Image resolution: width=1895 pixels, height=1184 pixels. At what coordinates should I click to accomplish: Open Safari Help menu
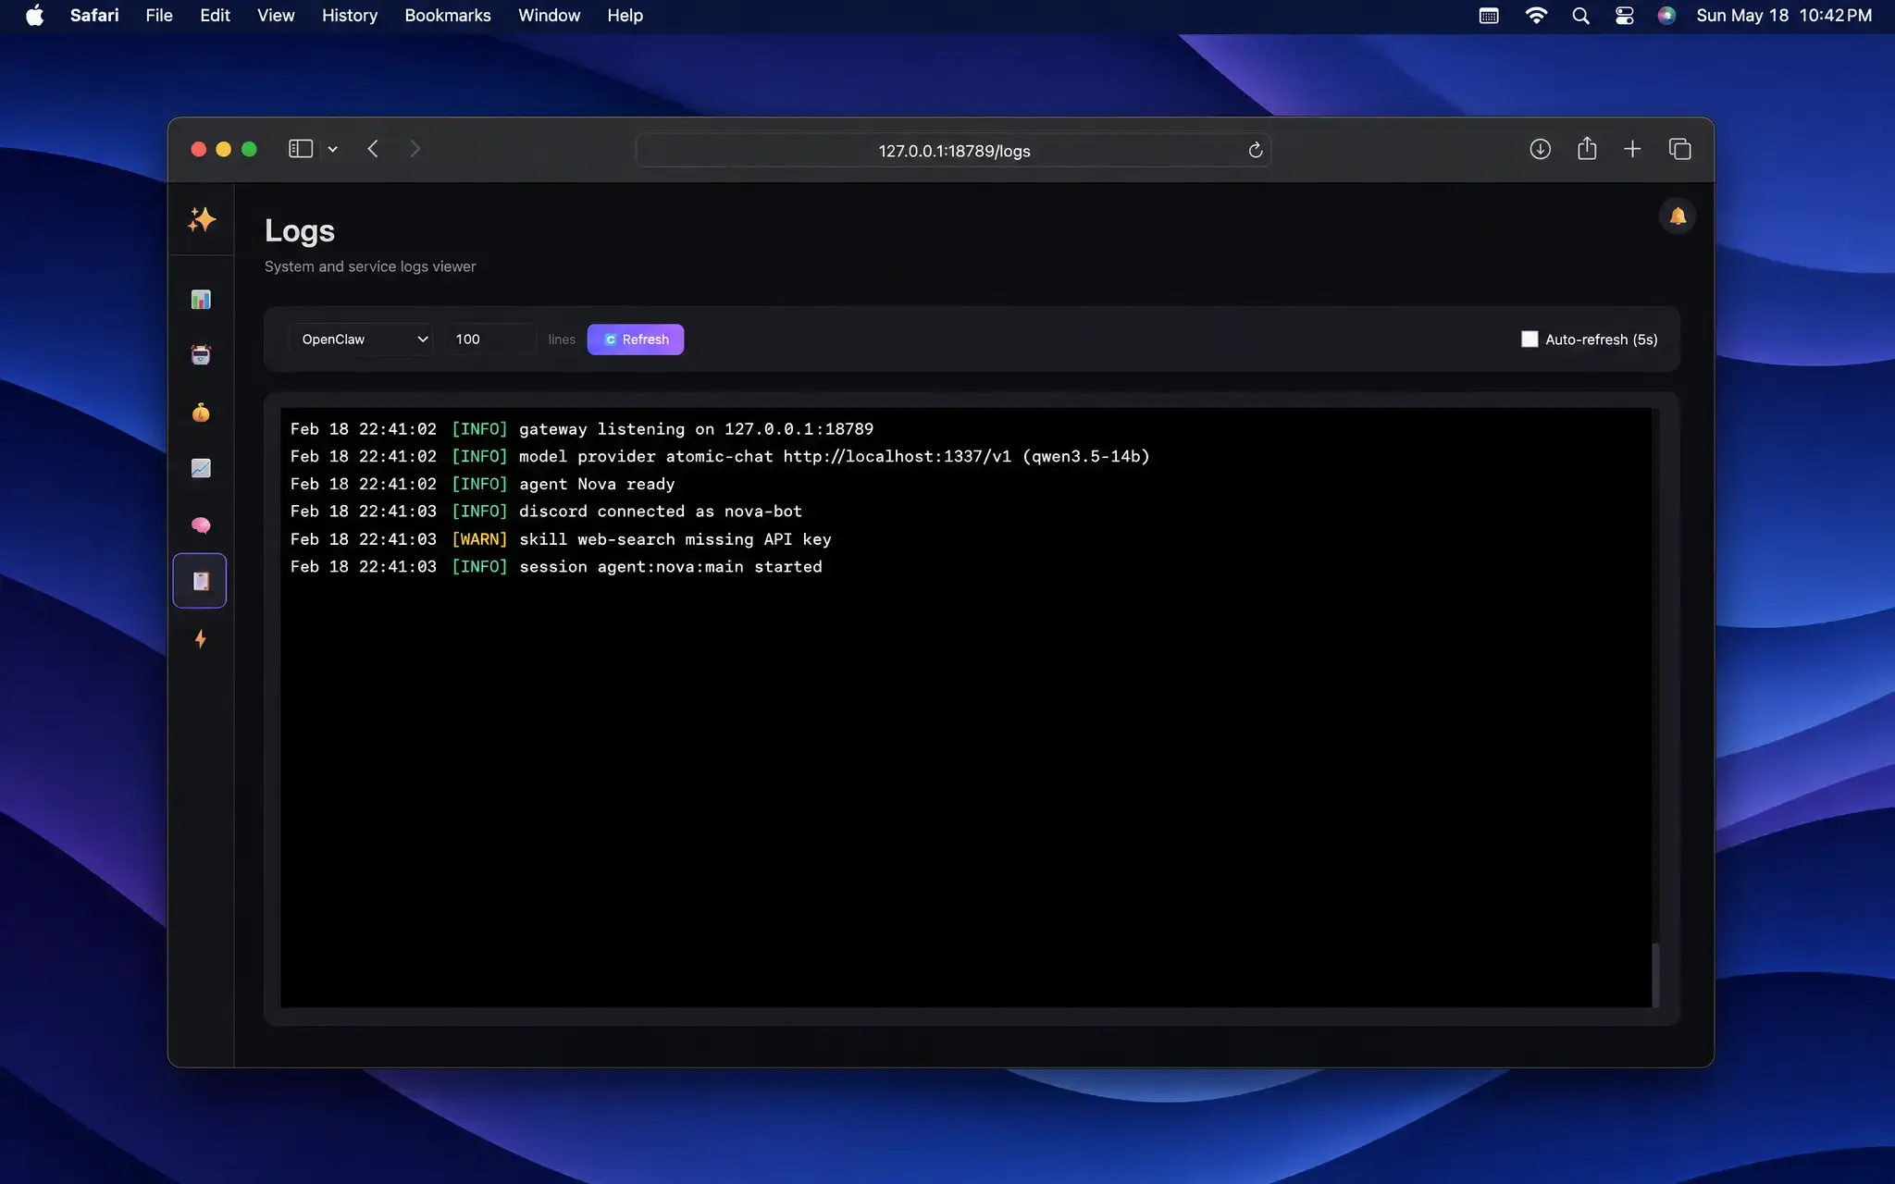(x=625, y=16)
